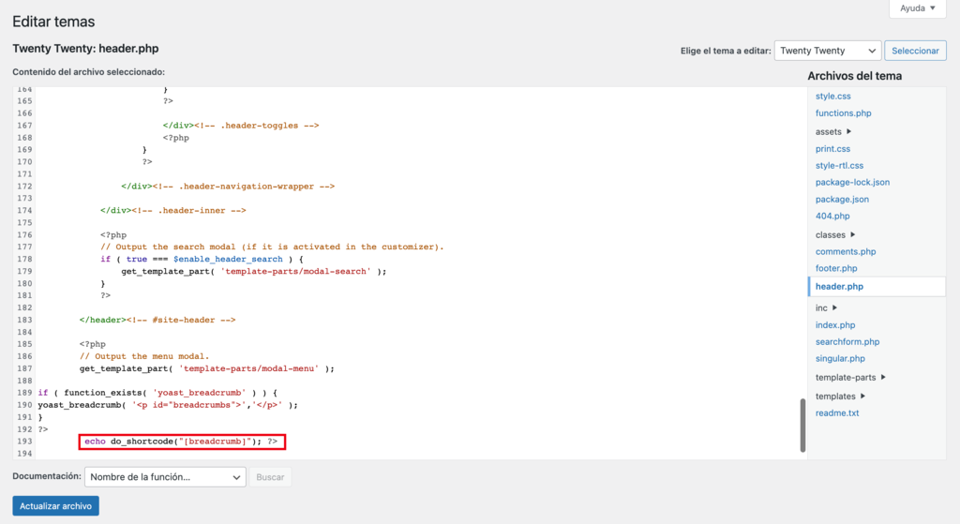Click the Buscar documentation button
The image size is (960, 524).
pyautogui.click(x=270, y=477)
